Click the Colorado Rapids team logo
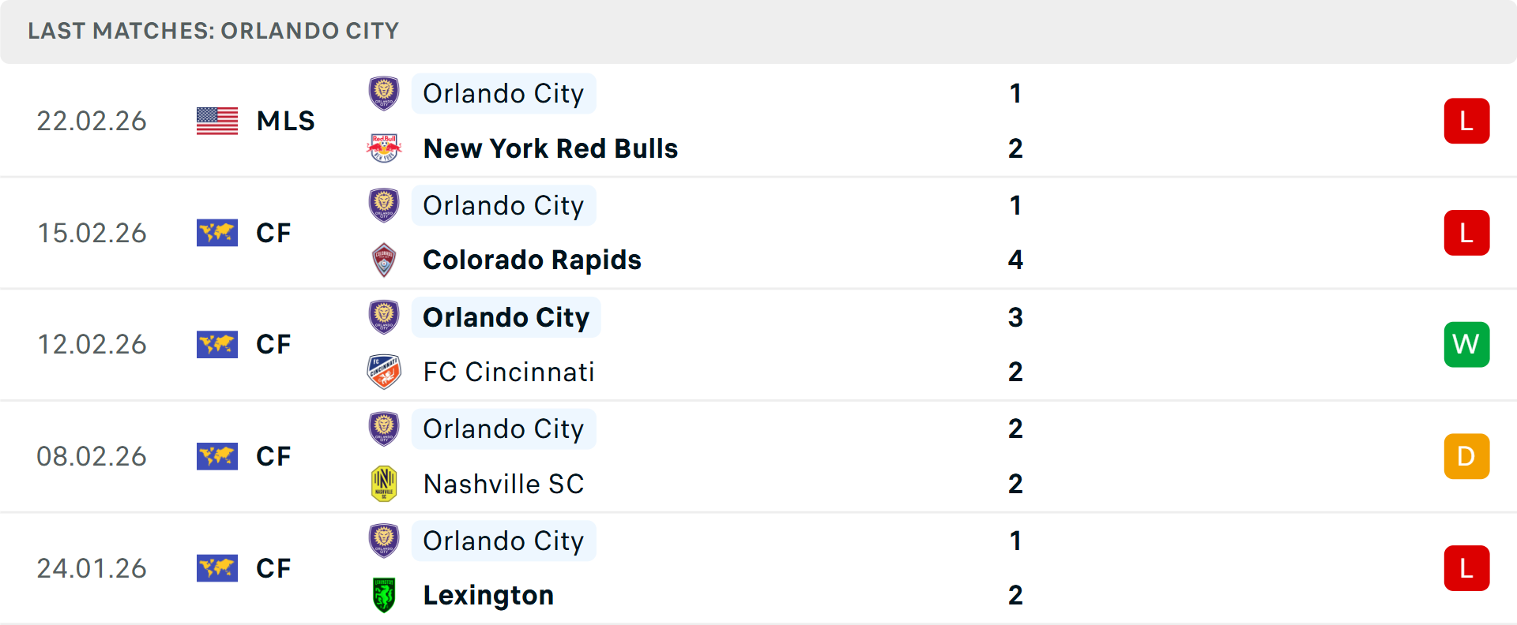The width and height of the screenshot is (1517, 625). click(x=385, y=260)
